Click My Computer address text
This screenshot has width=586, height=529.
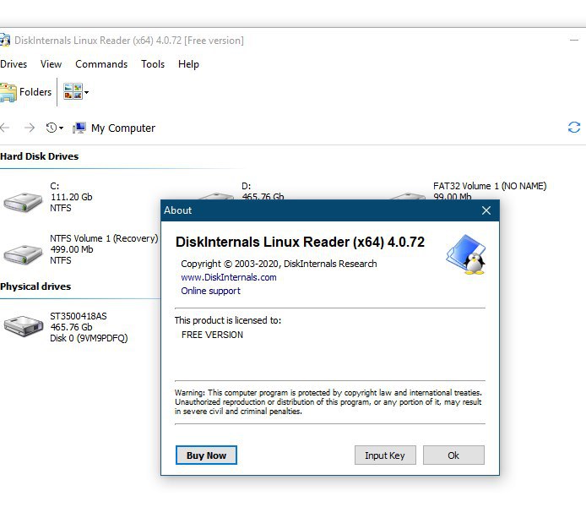(x=123, y=128)
